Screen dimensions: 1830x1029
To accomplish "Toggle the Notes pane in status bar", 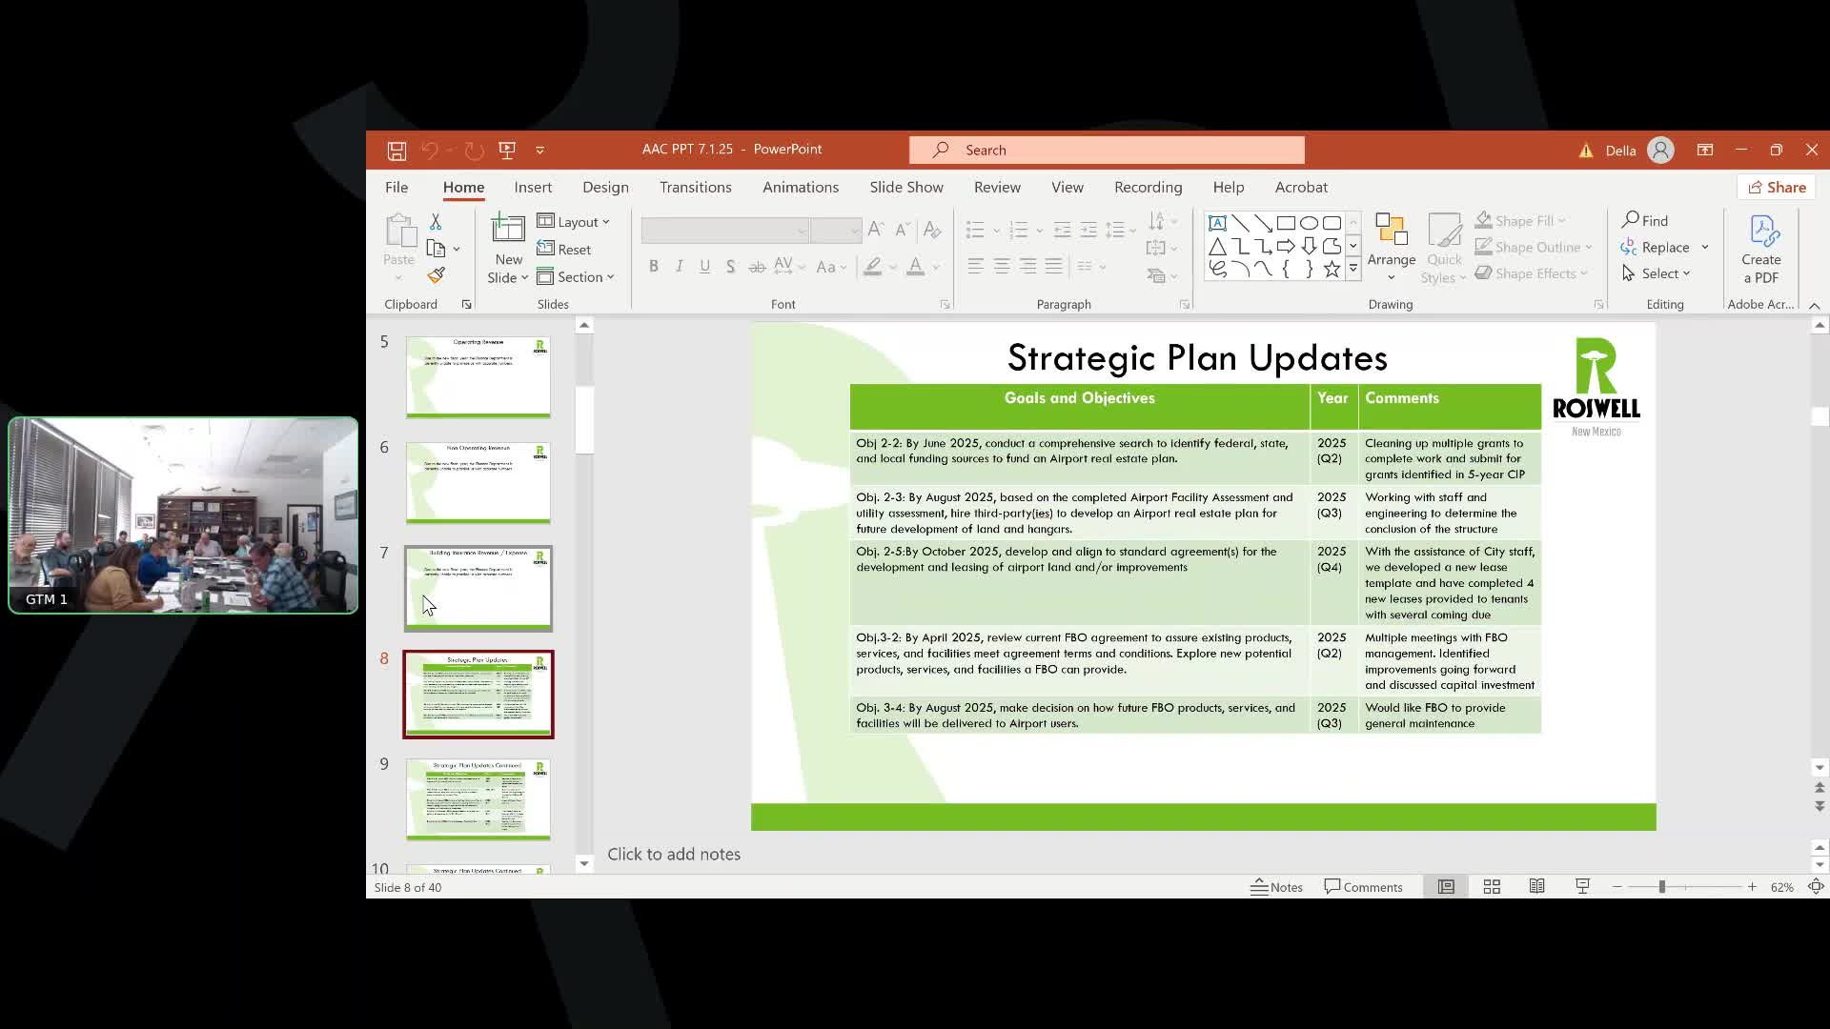I will click(x=1276, y=887).
